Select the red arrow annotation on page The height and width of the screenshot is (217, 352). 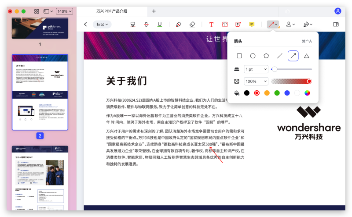pos(216,155)
